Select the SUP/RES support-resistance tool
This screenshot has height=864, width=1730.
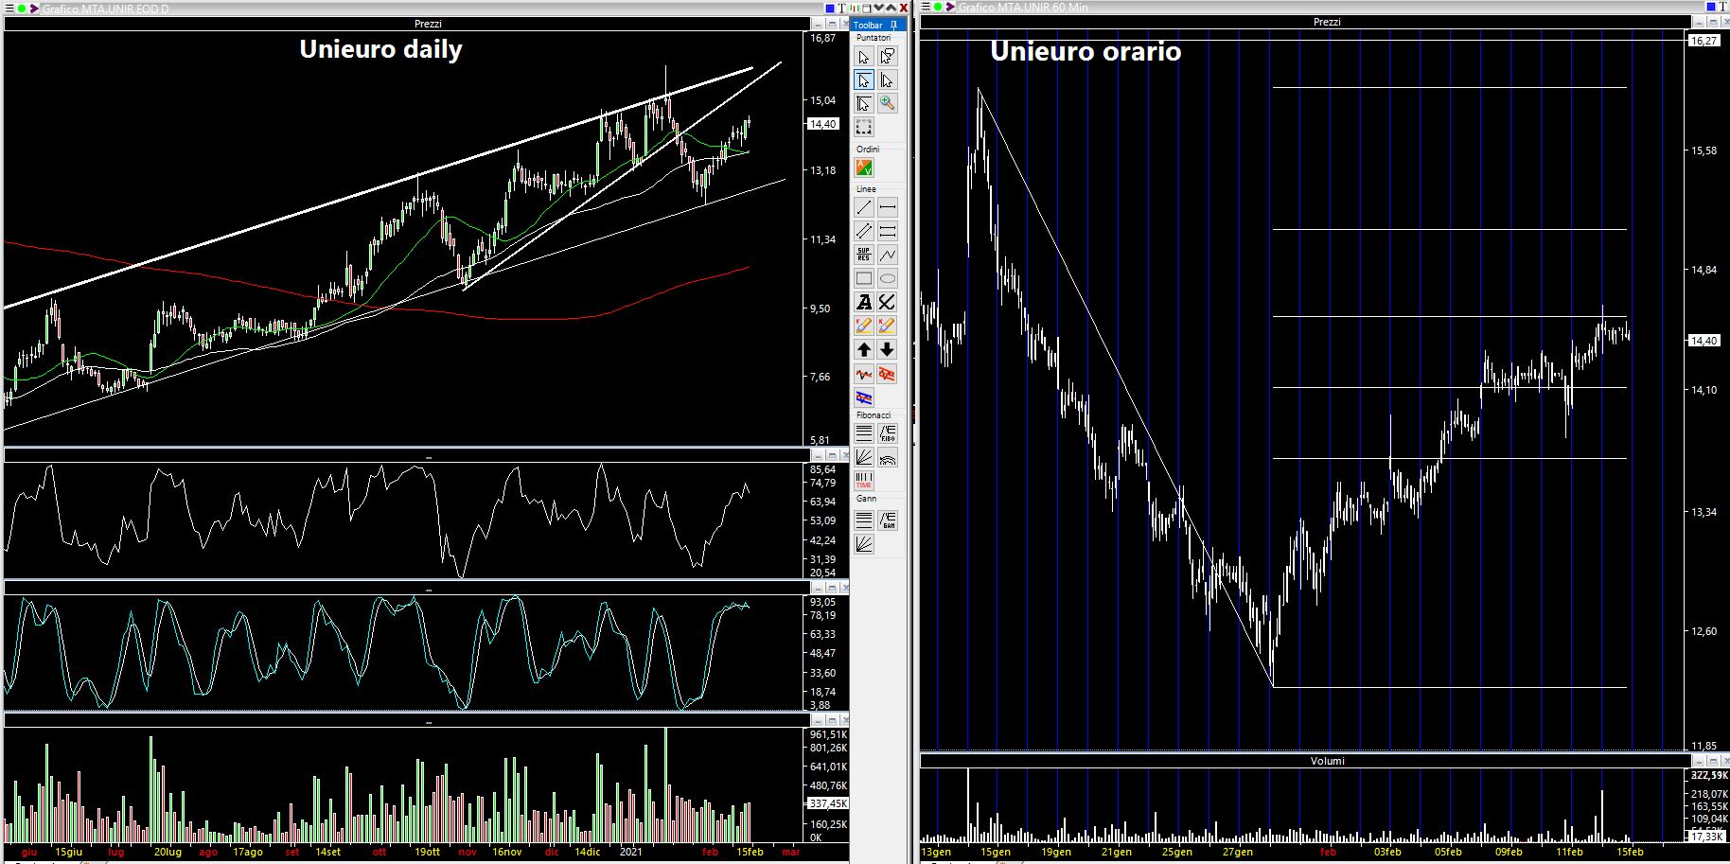[864, 255]
